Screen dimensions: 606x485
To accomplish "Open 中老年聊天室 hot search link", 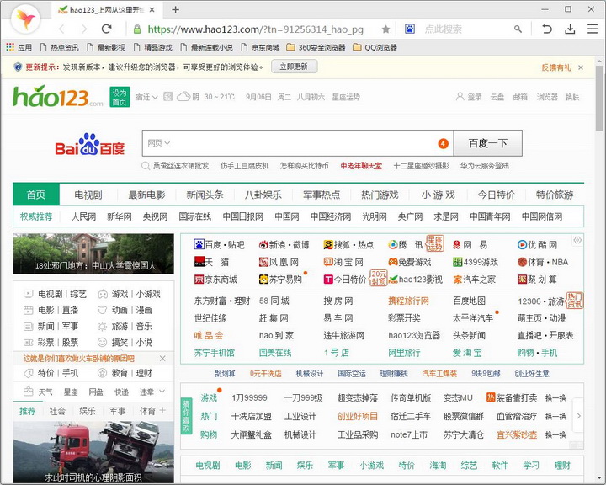I will 361,166.
